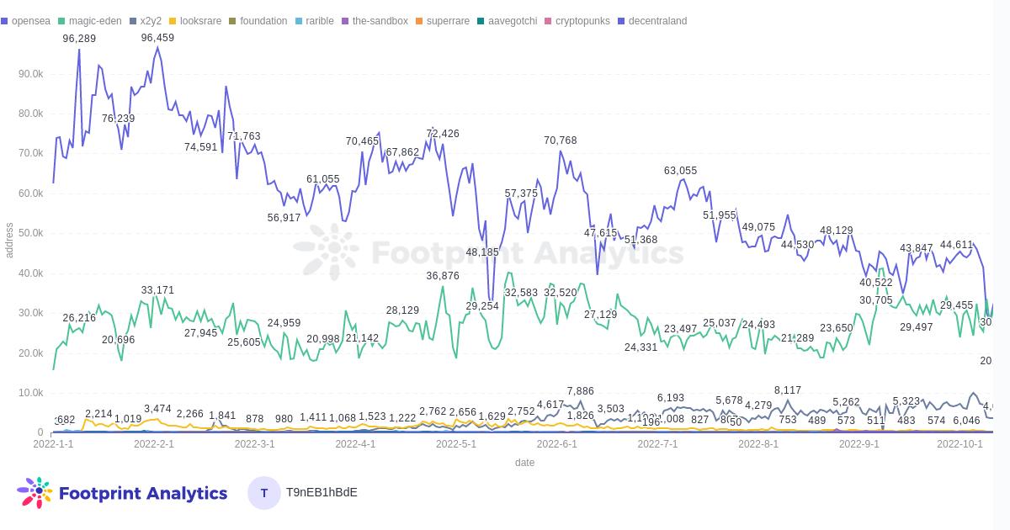Click the decentraland legend marker
This screenshot has height=530, width=1010.
point(621,21)
